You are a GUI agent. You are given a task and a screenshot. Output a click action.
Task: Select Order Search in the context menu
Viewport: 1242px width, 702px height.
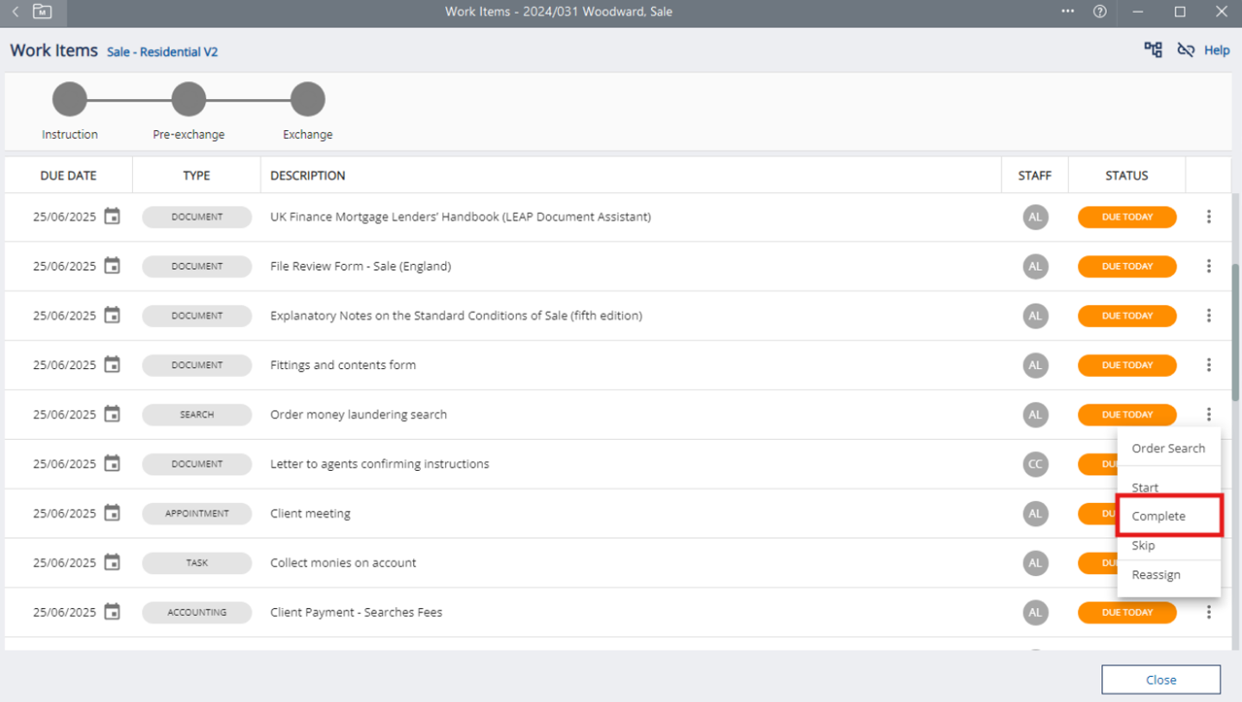pyautogui.click(x=1168, y=448)
